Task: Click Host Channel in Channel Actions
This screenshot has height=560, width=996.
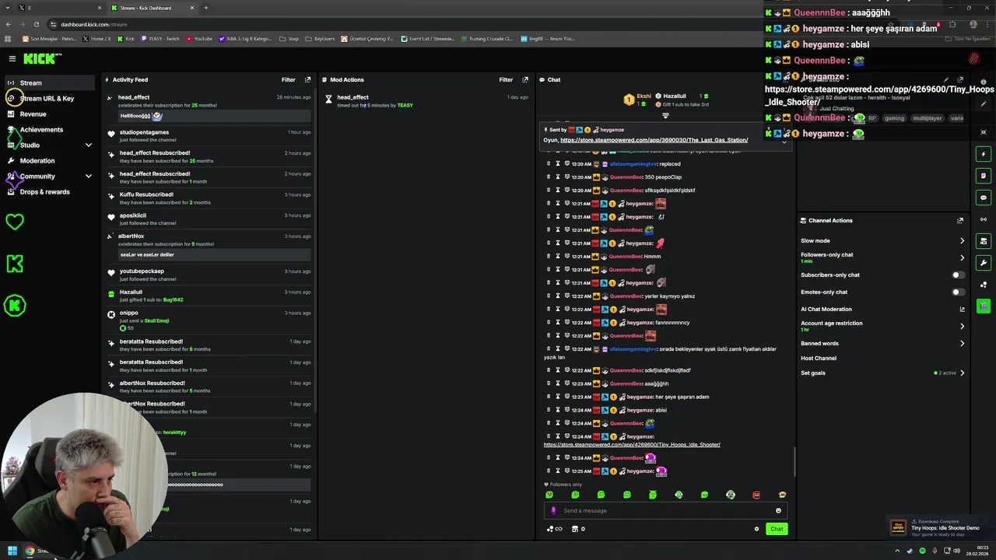Action: point(819,359)
